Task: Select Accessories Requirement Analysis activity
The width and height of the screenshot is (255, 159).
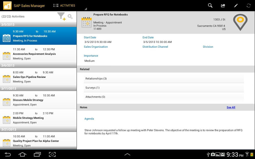Action: click(x=38, y=54)
